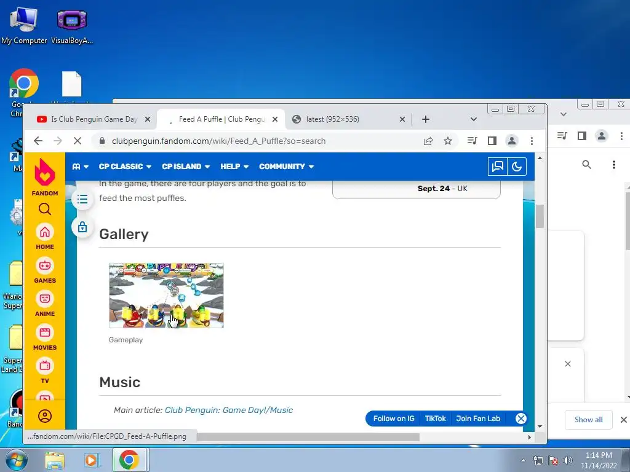Image resolution: width=630 pixels, height=472 pixels.
Task: Open Fandom sidebar search icon
Action: (44, 209)
